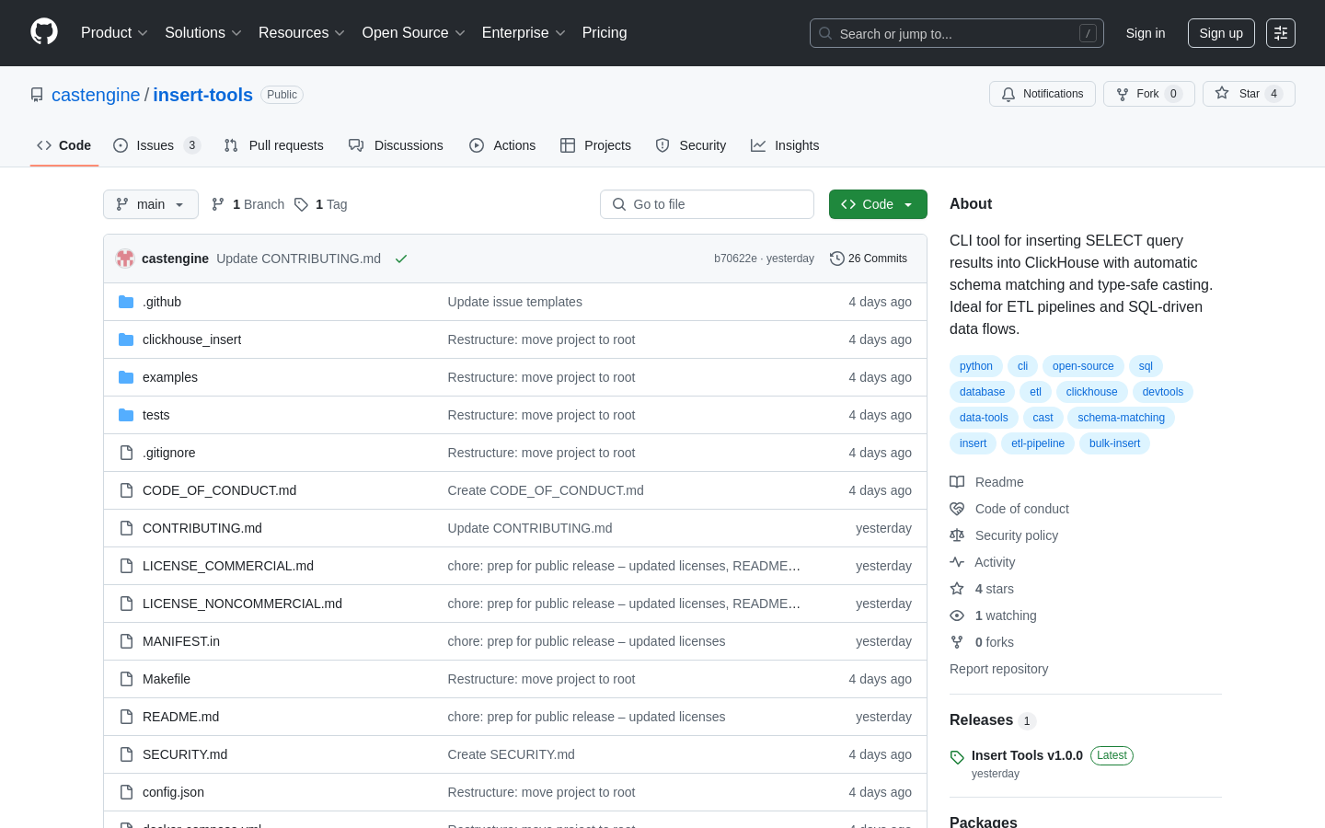
Task: Click the book icon beside Readme
Action: 957,482
